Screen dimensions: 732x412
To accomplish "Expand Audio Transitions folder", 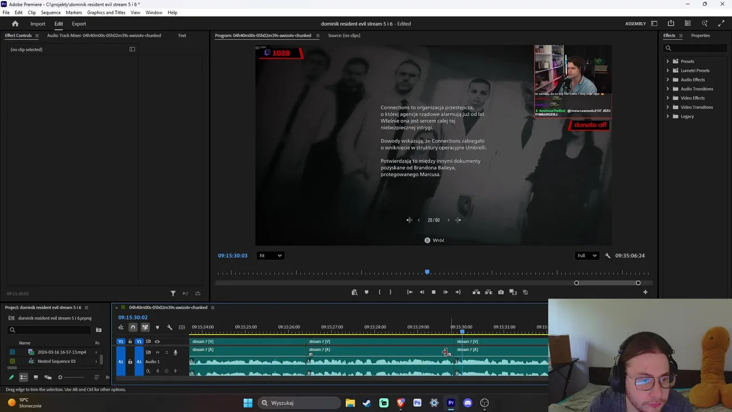I will click(667, 89).
